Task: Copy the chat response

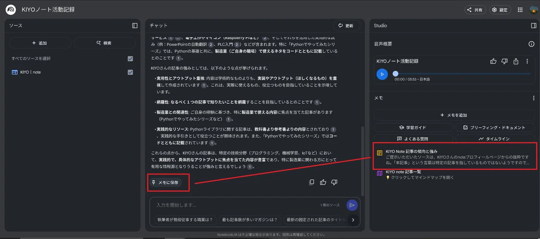Action: tap(311, 182)
